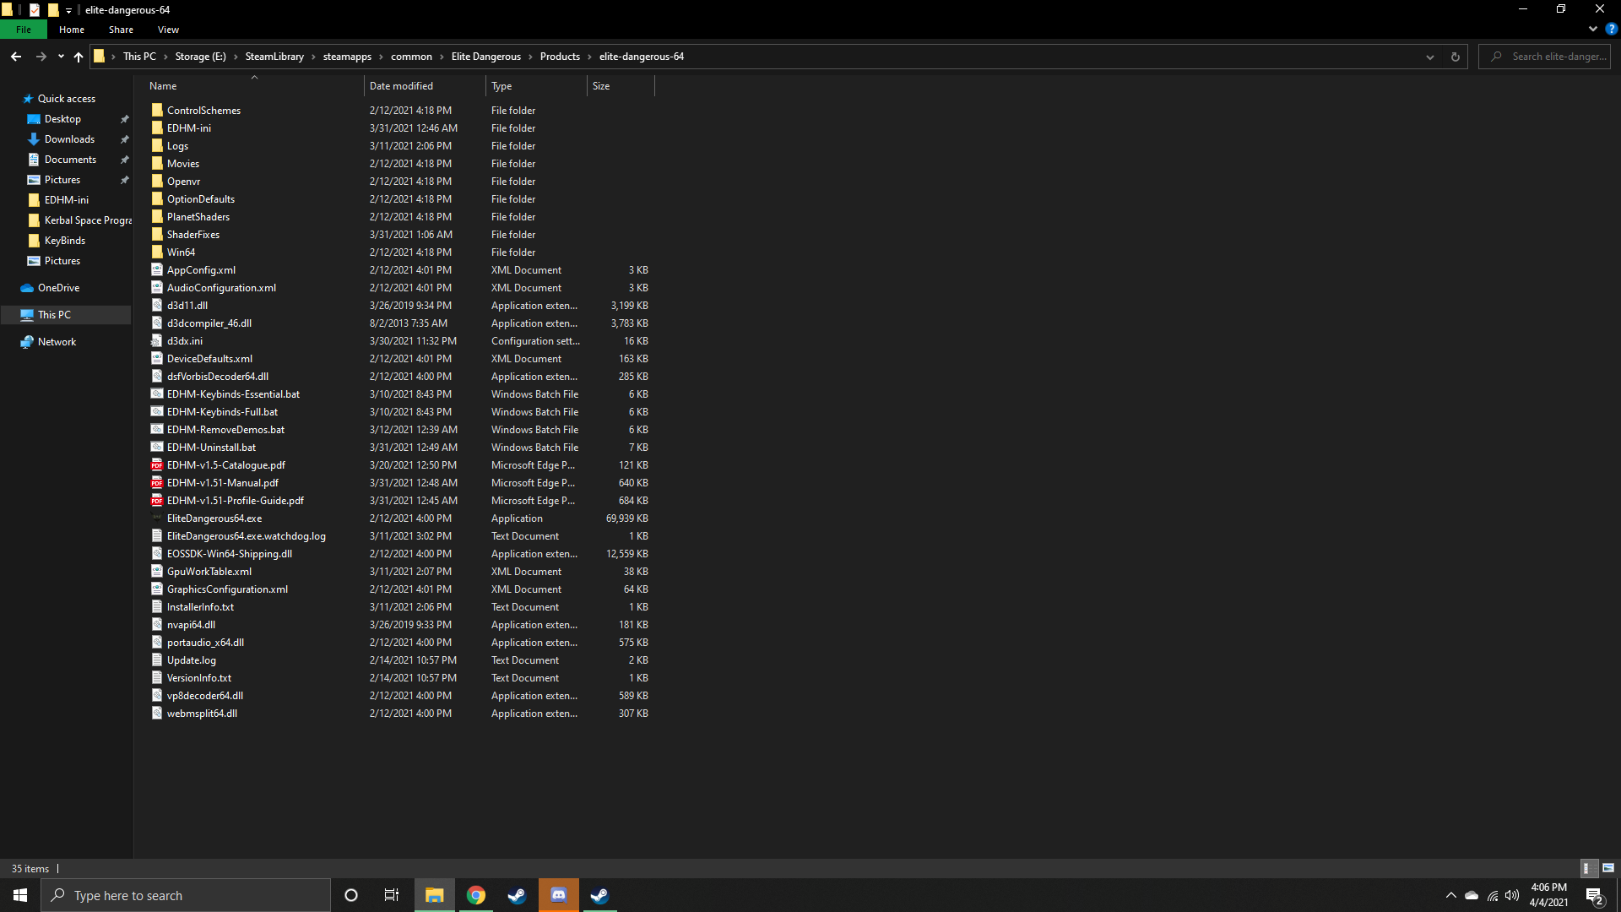Select EDHM-Uninstall.bat file icon

coord(157,448)
